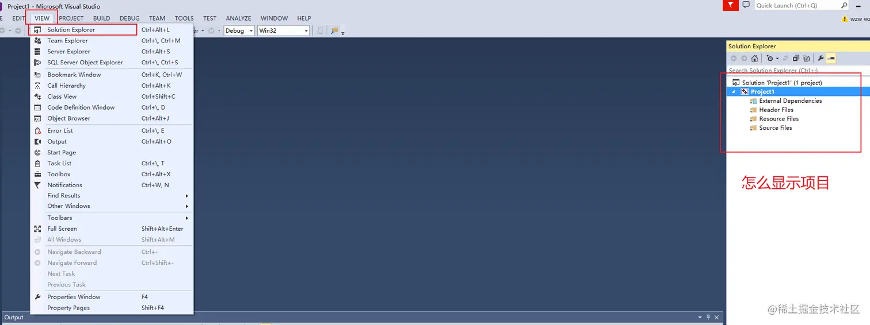Open the BUILD menu

tap(102, 18)
